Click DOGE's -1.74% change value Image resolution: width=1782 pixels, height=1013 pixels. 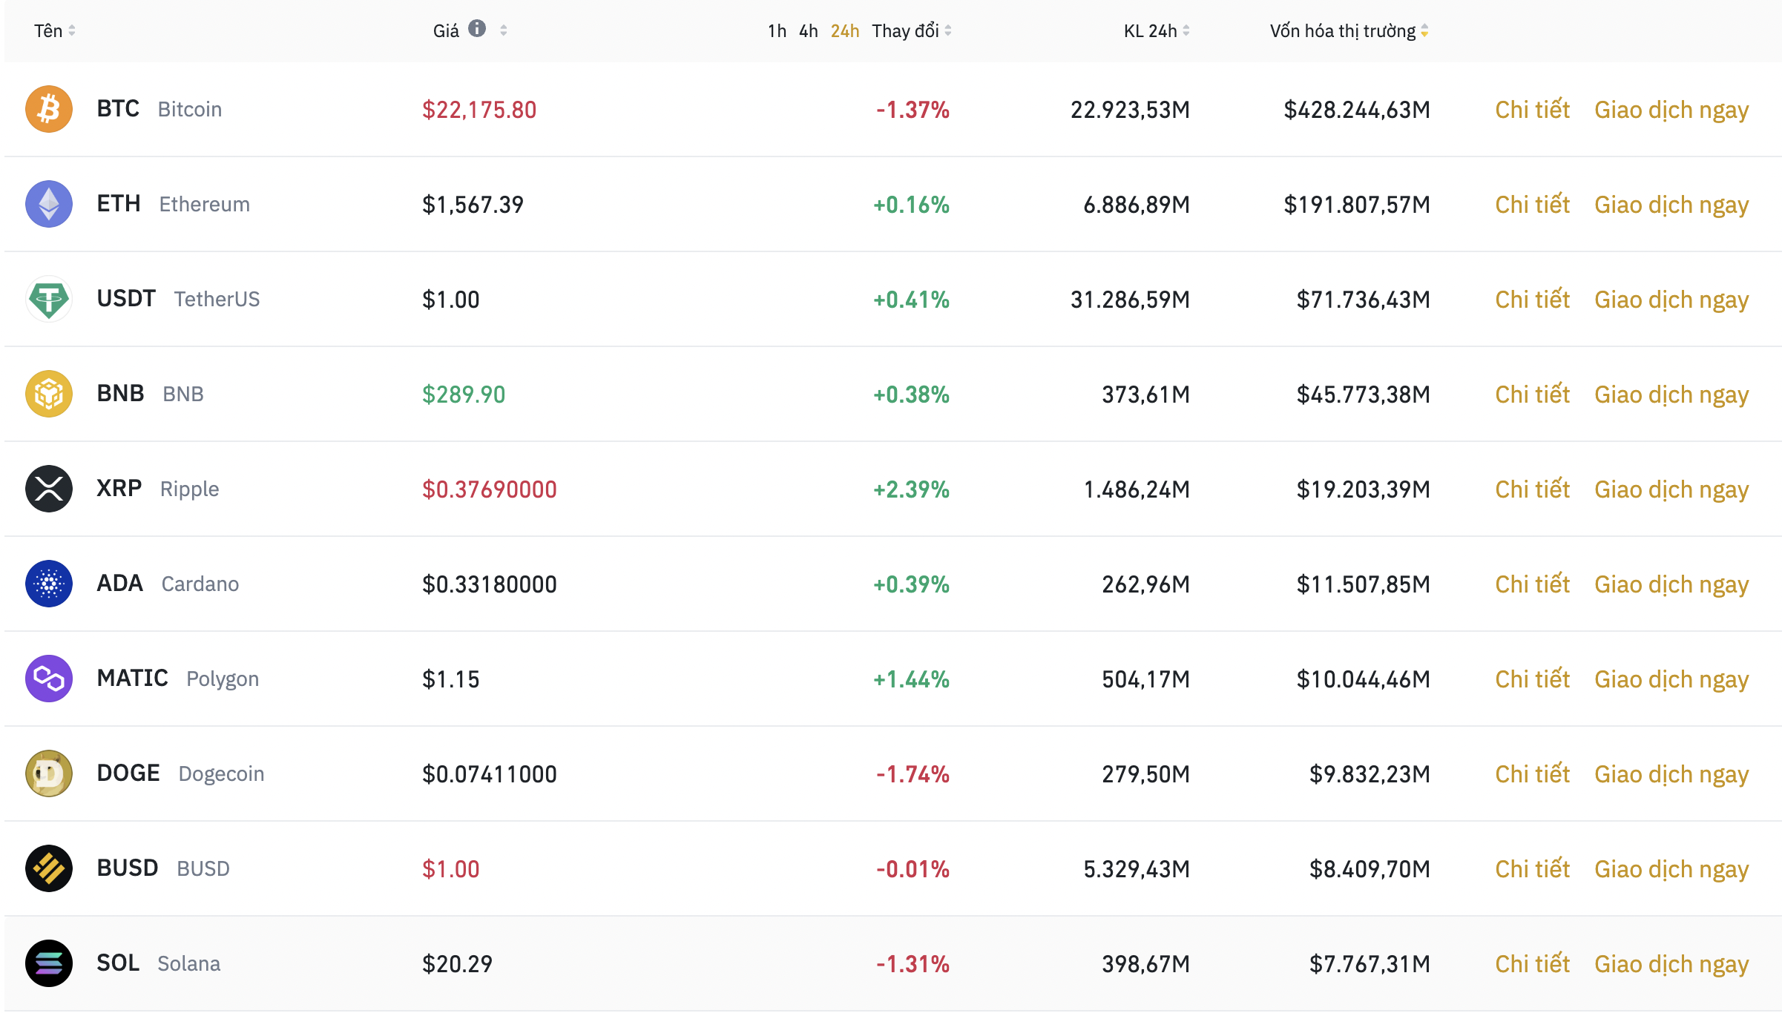913,774
